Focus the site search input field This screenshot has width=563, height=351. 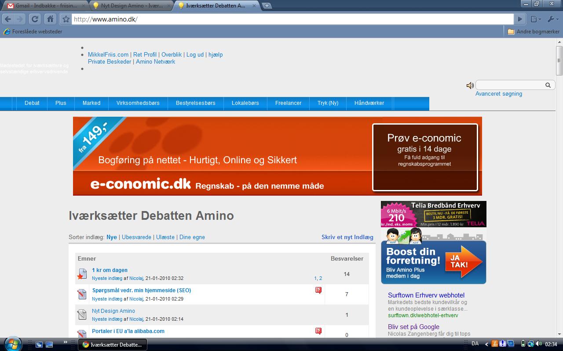click(510, 85)
